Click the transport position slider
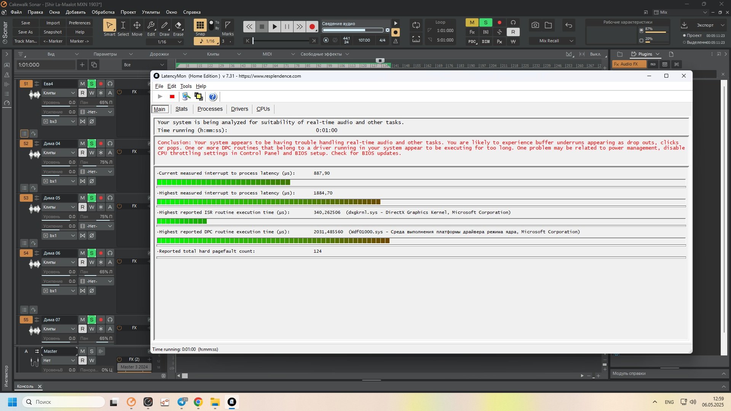Image resolution: width=731 pixels, height=411 pixels. 282,41
